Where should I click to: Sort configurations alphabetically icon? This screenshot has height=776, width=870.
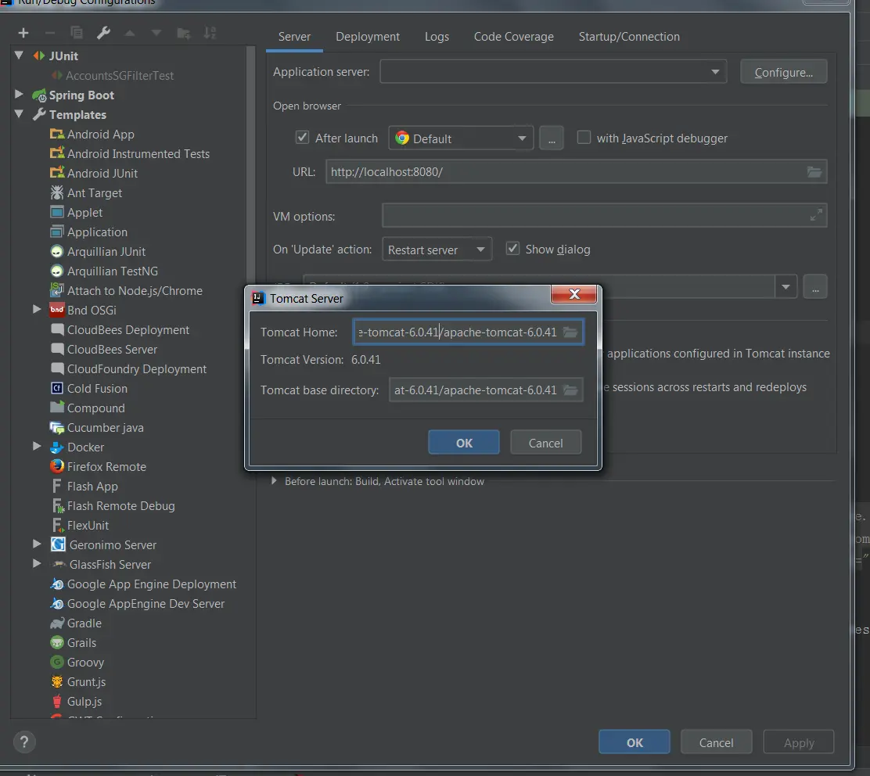pyautogui.click(x=210, y=34)
